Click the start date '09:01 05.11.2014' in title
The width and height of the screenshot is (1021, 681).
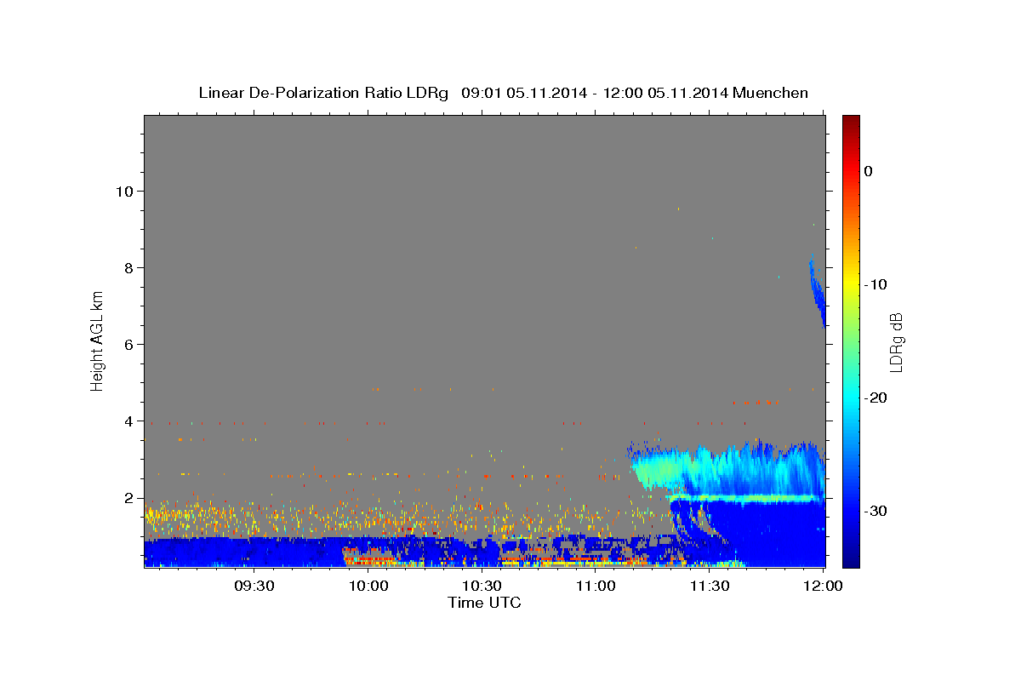point(523,93)
